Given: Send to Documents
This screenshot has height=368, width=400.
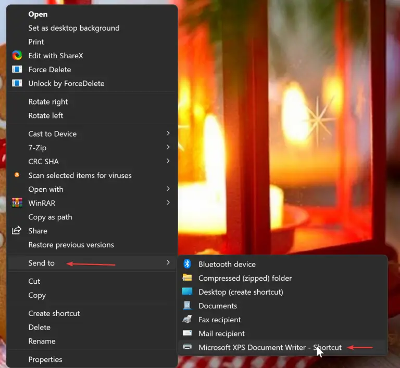Looking at the screenshot, I should (283, 306).
